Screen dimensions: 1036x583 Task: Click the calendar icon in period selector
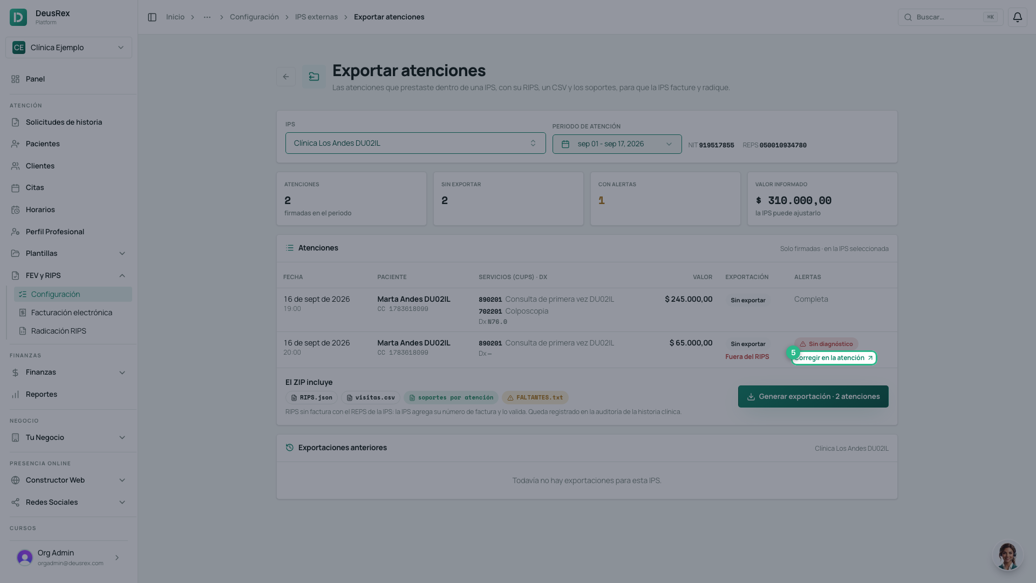[565, 144]
